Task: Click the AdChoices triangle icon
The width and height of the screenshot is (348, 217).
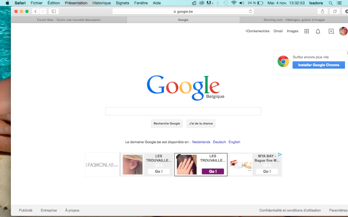Action: click(280, 155)
